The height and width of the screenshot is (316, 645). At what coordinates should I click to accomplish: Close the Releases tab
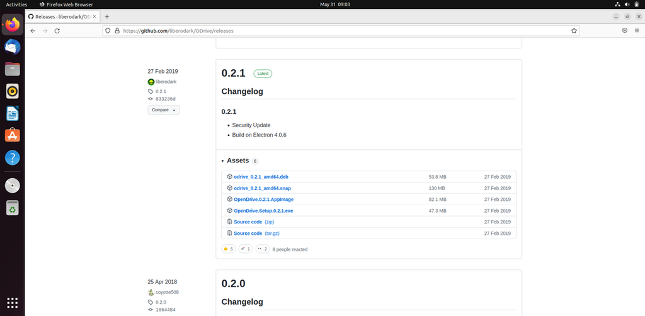[94, 17]
